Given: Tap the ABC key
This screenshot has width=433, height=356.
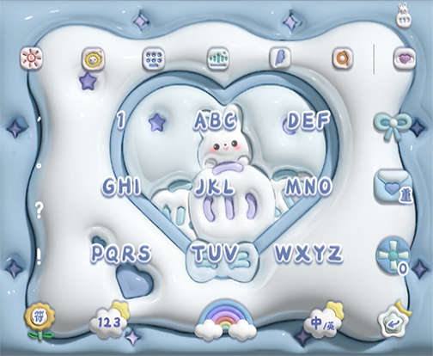Looking at the screenshot, I should tap(216, 120).
